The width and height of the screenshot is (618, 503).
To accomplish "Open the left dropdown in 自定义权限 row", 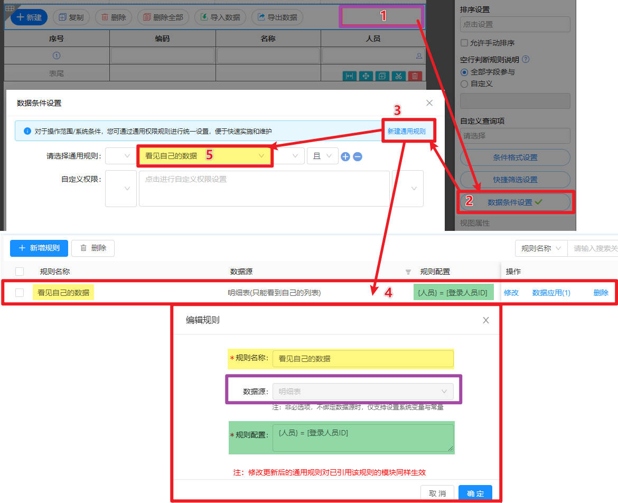I will (120, 189).
